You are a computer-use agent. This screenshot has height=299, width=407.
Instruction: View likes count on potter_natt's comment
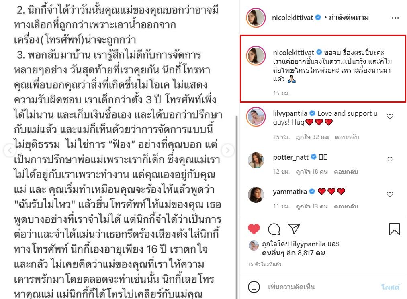(x=312, y=172)
